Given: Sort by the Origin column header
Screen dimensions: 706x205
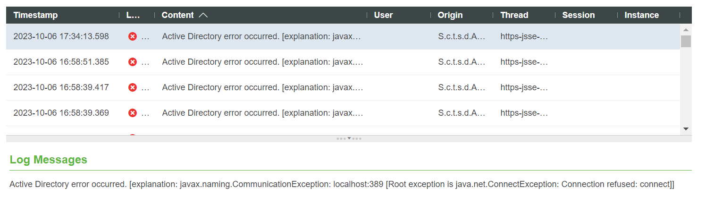Looking at the screenshot, I should (x=450, y=15).
